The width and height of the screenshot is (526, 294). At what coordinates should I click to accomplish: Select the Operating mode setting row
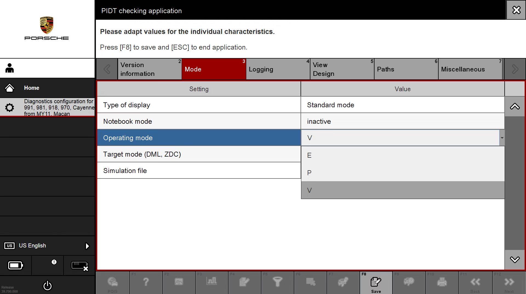199,138
